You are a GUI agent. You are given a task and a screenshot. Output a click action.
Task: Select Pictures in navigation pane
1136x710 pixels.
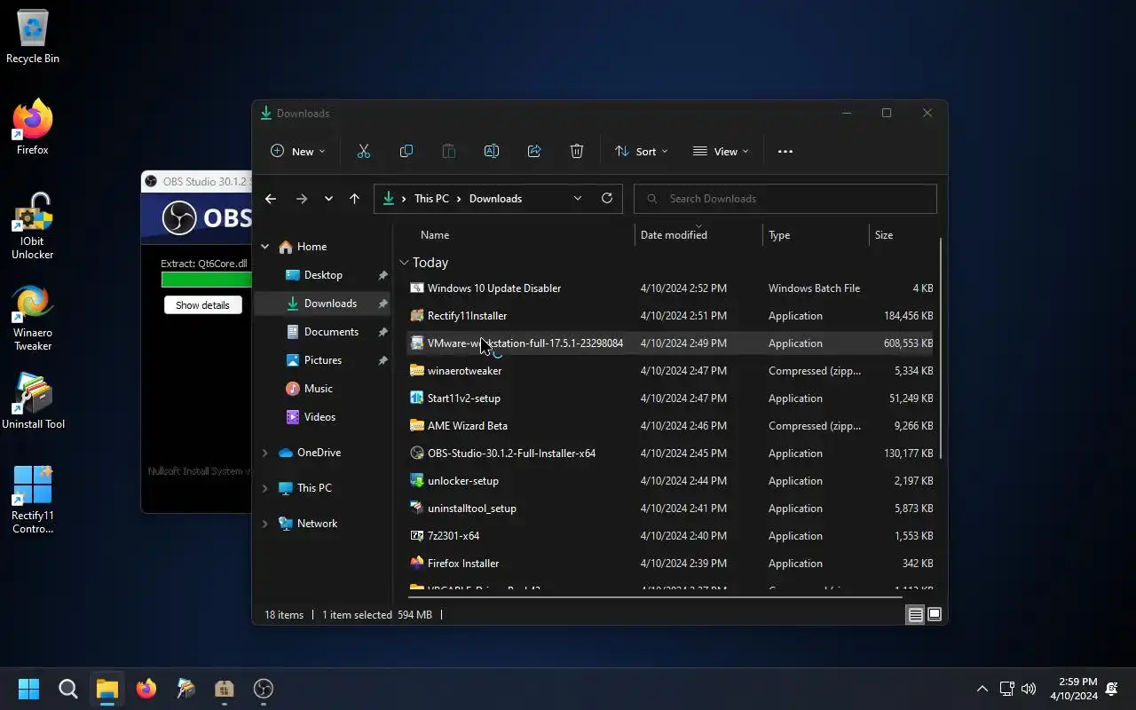pyautogui.click(x=323, y=360)
